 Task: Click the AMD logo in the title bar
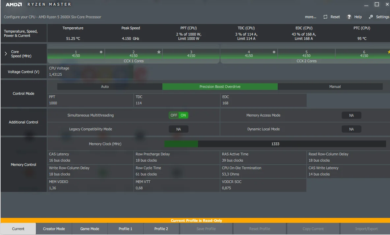[14, 5]
